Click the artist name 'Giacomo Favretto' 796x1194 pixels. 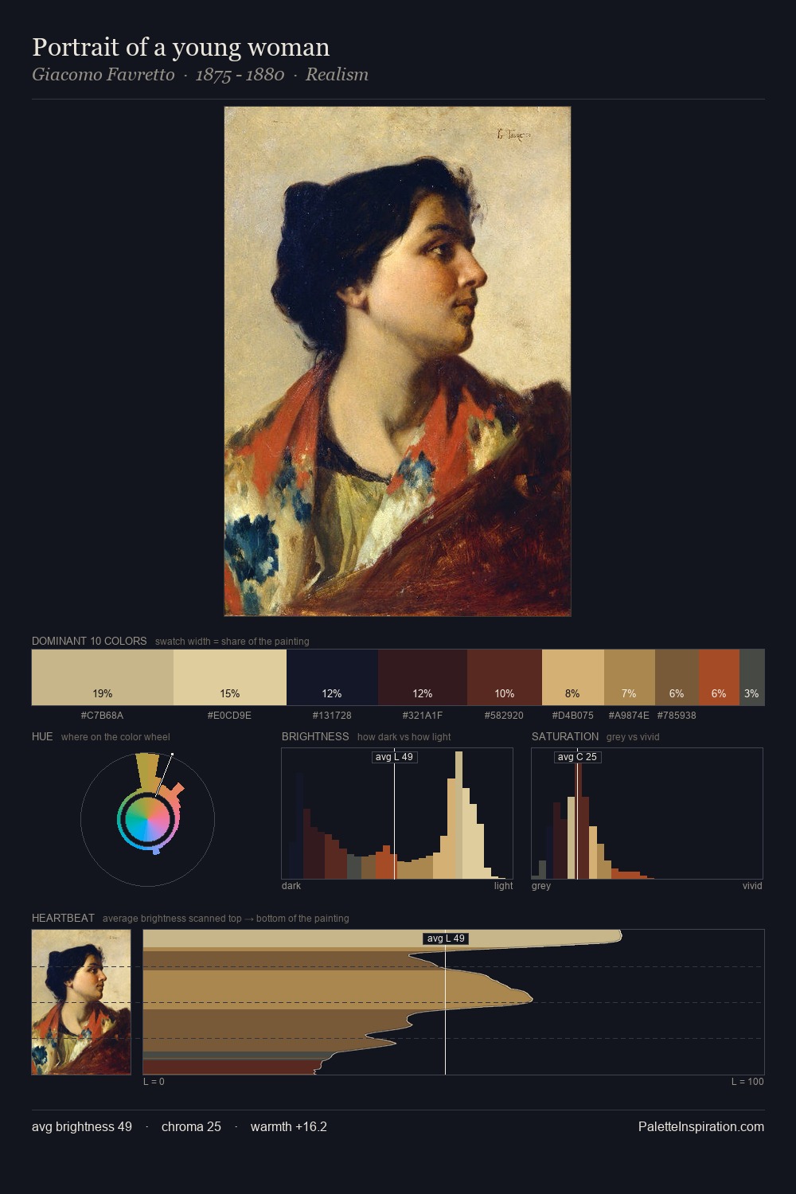(x=103, y=75)
